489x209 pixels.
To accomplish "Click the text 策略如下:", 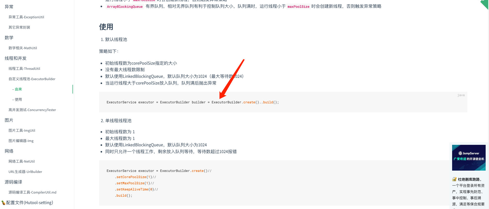I will coord(109,51).
